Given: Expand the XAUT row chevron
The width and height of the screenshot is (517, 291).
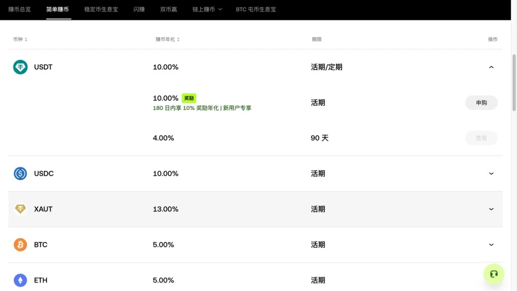Looking at the screenshot, I should pos(491,209).
